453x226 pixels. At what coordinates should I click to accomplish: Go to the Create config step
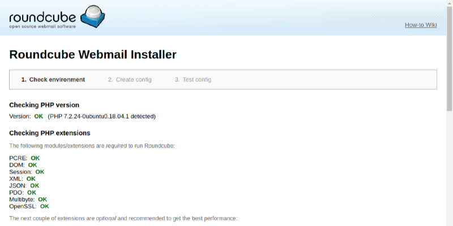(130, 80)
